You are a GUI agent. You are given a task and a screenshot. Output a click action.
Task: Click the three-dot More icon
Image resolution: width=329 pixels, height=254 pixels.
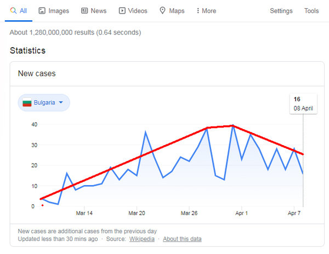pos(197,11)
